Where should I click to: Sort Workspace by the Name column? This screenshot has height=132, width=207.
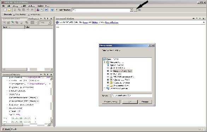pos(13,27)
